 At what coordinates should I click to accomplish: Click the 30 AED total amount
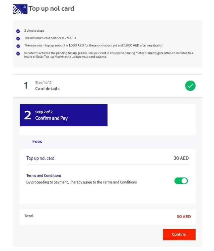tap(184, 217)
